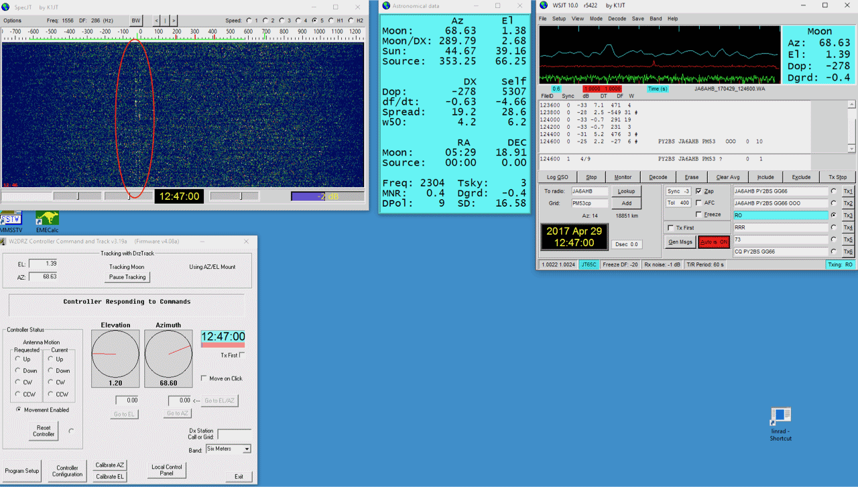
Task: Open the MMSSTV desktop shortcut
Action: (11, 220)
